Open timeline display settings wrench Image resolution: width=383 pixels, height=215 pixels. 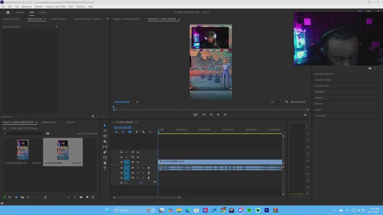143,132
